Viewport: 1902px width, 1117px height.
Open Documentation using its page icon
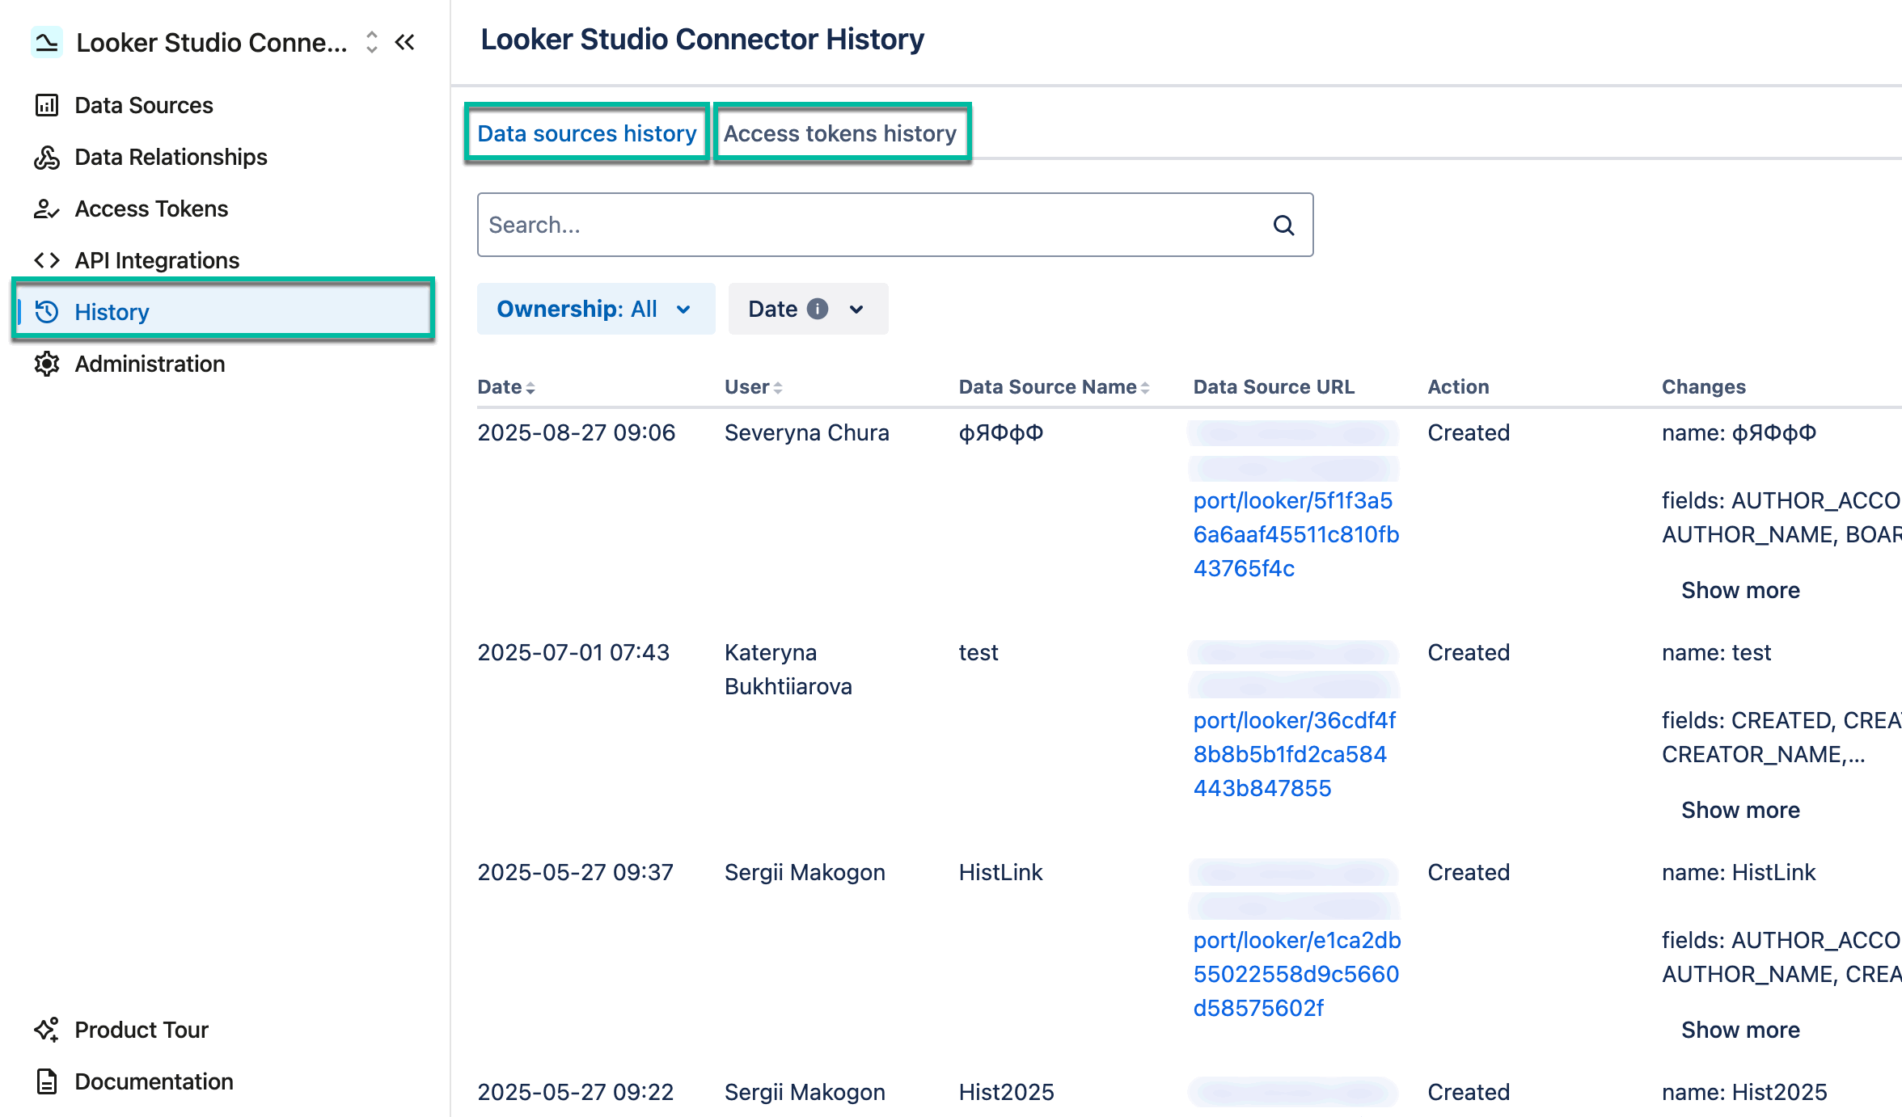pos(45,1081)
